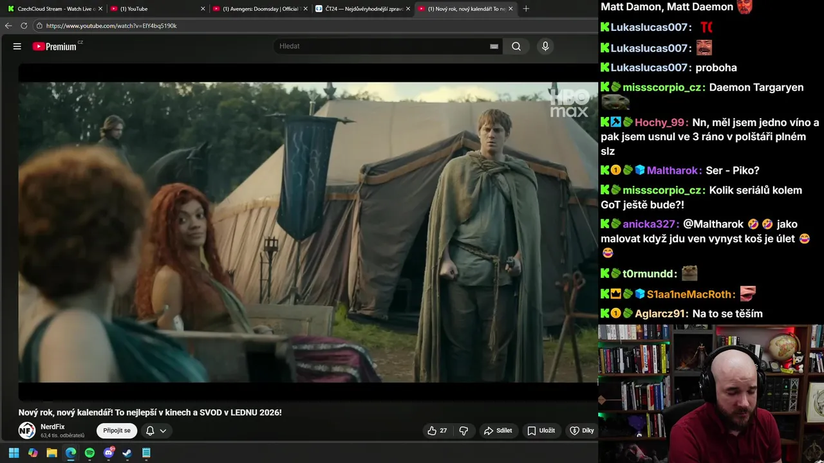
Task: Click Microsoft Edge taskbar icon
Action: (71, 453)
